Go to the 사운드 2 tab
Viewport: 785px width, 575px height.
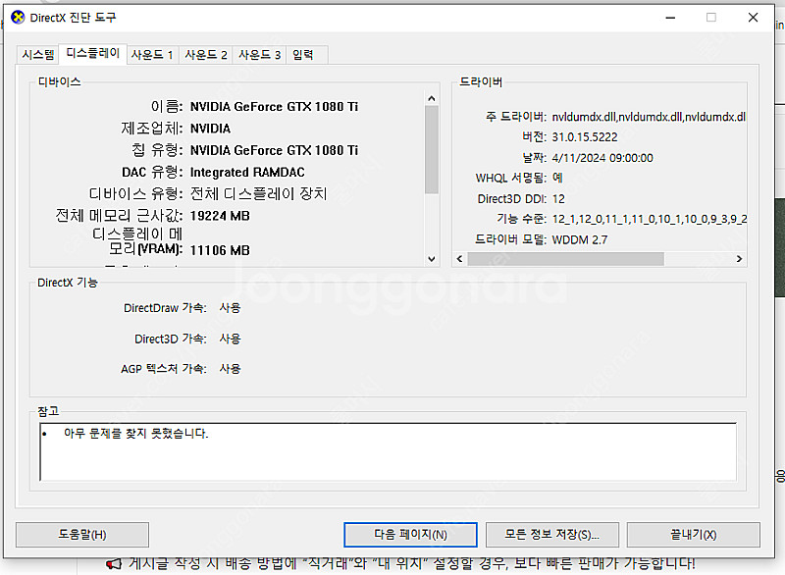click(206, 55)
